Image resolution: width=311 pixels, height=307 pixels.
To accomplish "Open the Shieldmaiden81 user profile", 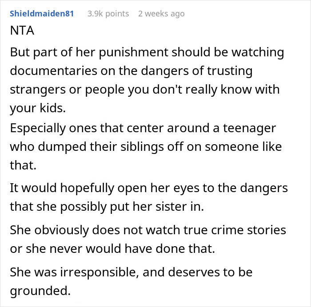I will pyautogui.click(x=41, y=14).
